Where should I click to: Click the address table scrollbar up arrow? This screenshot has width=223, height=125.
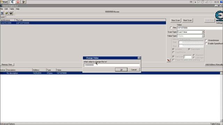click(x=221, y=73)
